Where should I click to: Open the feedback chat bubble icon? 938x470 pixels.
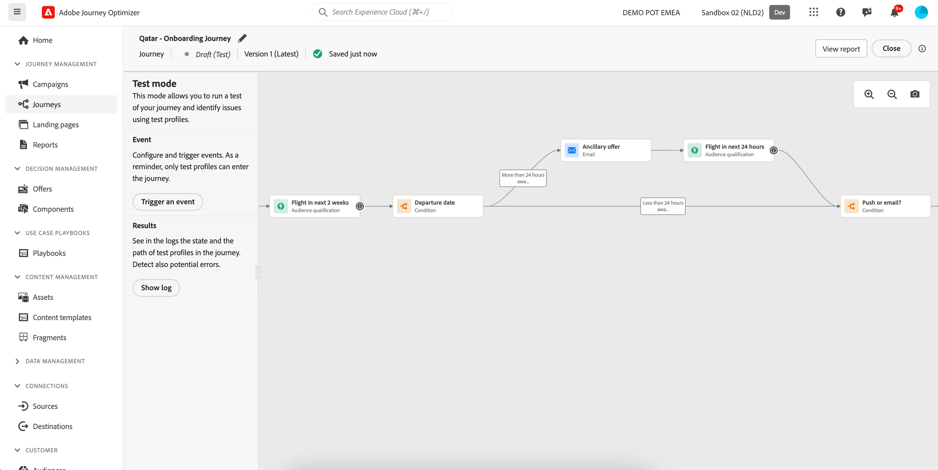pyautogui.click(x=867, y=12)
